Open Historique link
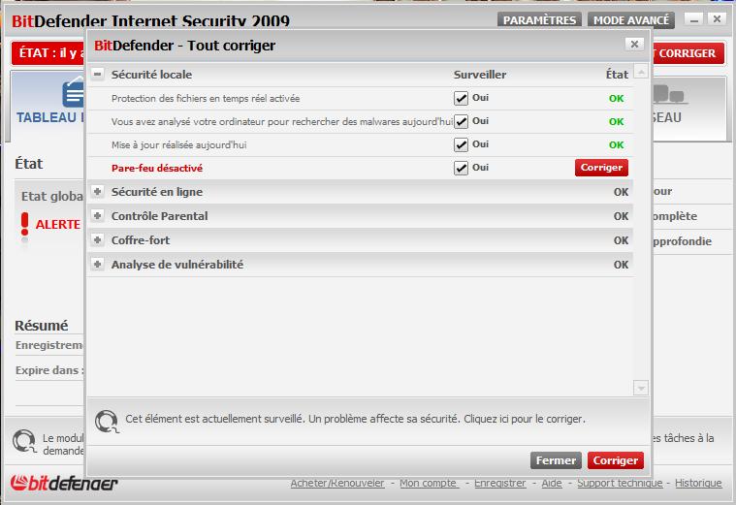This screenshot has height=505, width=736. tap(698, 483)
